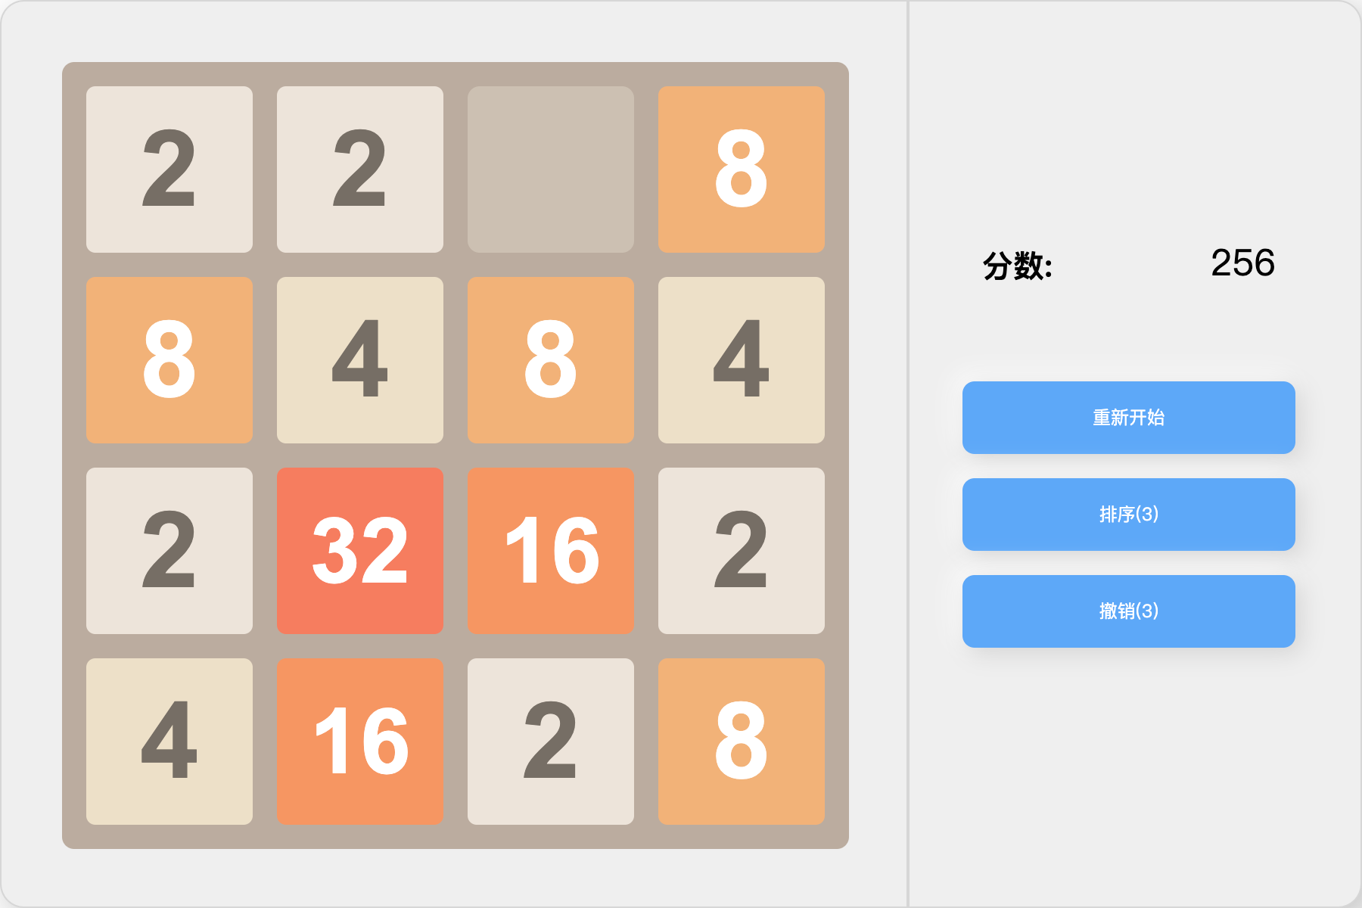Click the 8 tile above the 16 in the second row

(x=551, y=360)
